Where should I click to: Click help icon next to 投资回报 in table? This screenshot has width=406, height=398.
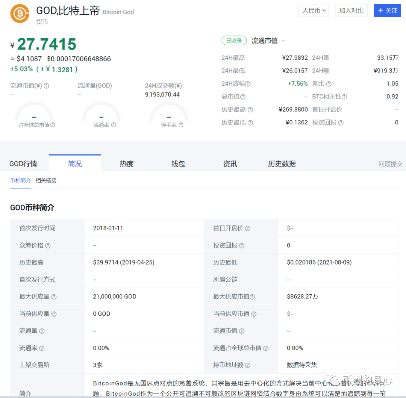point(242,245)
